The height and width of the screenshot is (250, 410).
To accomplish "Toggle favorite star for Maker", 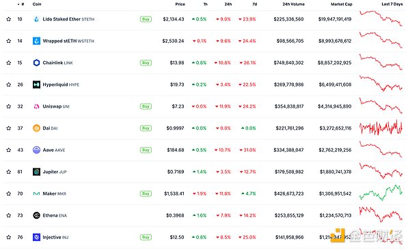I will pos(9,193).
